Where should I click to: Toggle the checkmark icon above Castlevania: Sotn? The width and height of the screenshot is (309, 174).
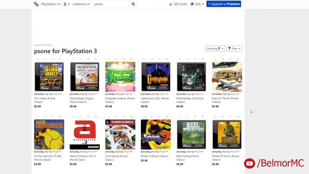point(152,59)
